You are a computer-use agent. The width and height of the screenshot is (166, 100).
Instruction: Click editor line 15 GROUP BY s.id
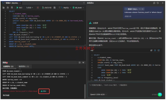pyautogui.click(x=22, y=44)
